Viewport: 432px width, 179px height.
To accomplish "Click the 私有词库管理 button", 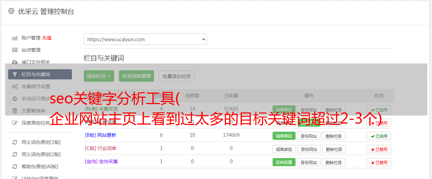I will (x=136, y=76).
